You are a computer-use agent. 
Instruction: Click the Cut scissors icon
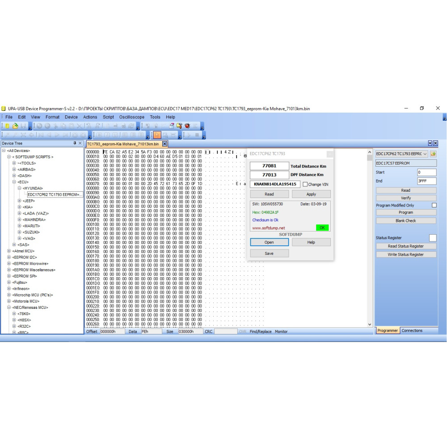click(55, 126)
